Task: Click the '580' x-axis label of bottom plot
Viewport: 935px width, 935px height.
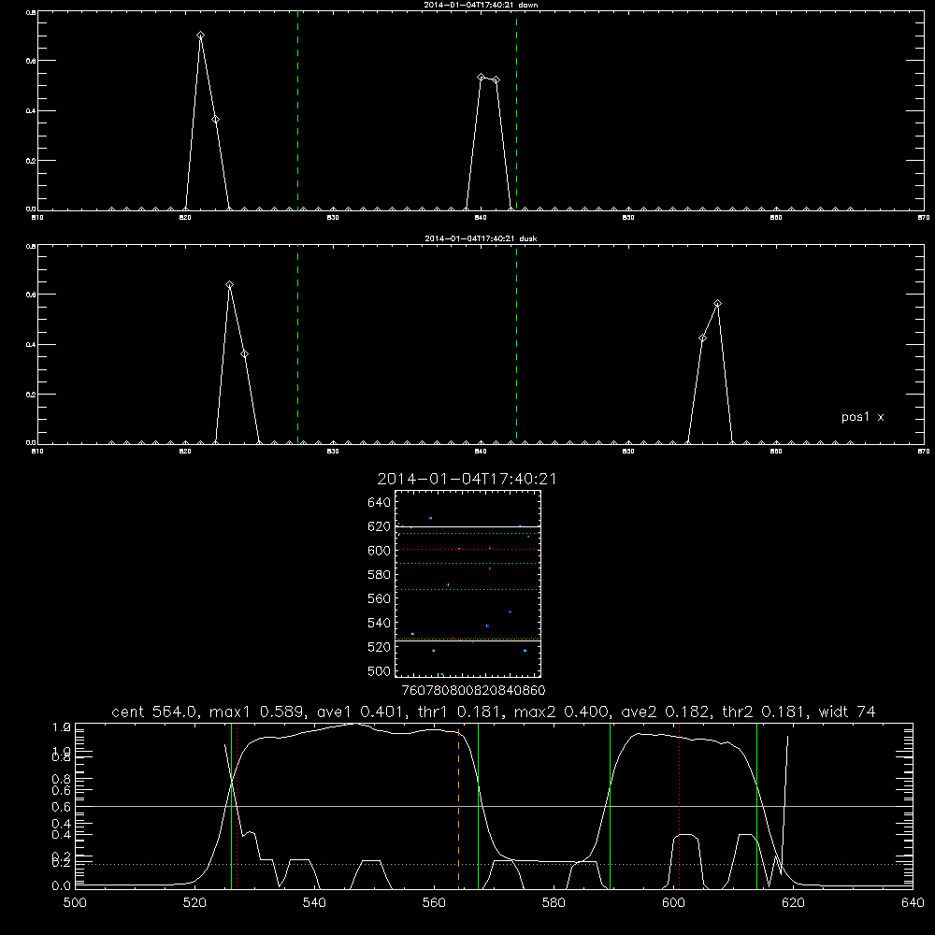Action: (x=554, y=903)
